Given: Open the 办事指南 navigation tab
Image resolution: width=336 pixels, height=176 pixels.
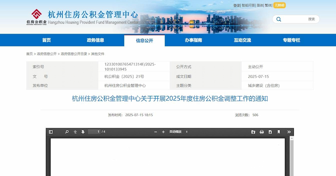Looking at the screenshot, I should pyautogui.click(x=194, y=40).
